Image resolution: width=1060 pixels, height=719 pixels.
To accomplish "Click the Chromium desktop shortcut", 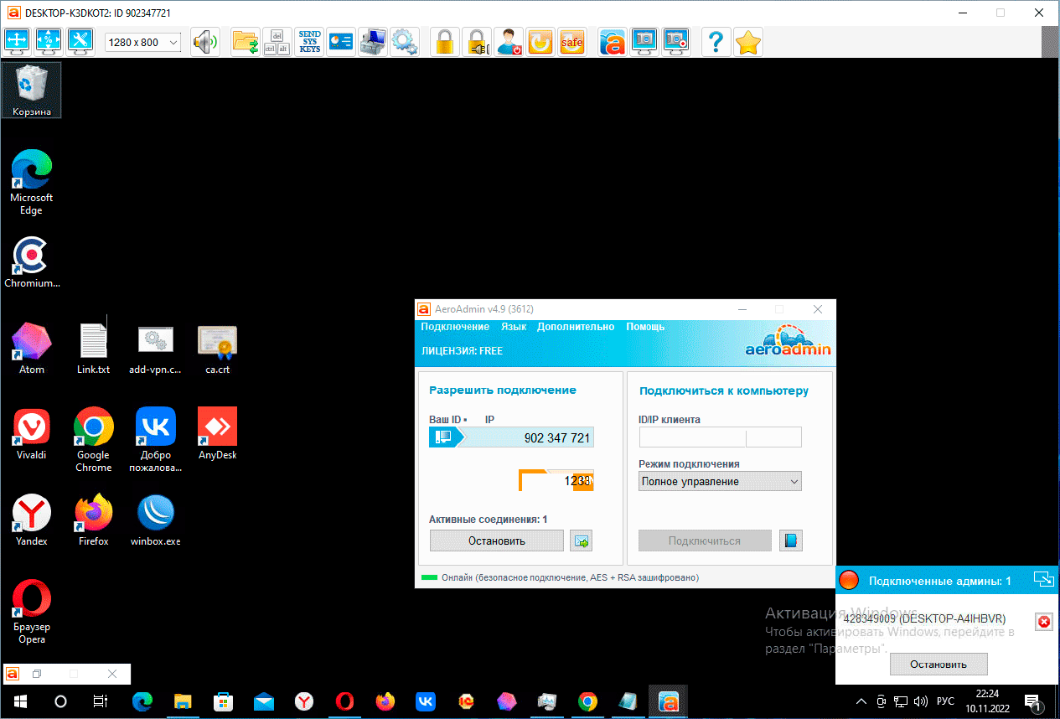I will click(x=32, y=262).
